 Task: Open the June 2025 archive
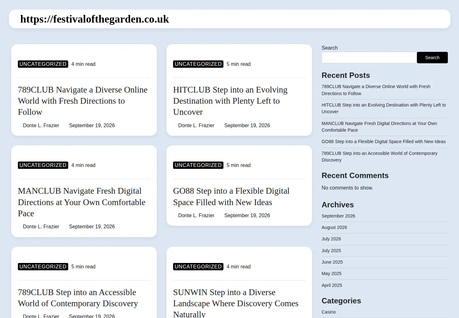point(332,262)
